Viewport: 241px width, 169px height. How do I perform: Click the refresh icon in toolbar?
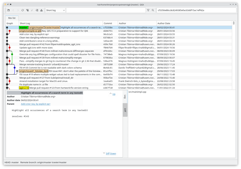point(22,11)
